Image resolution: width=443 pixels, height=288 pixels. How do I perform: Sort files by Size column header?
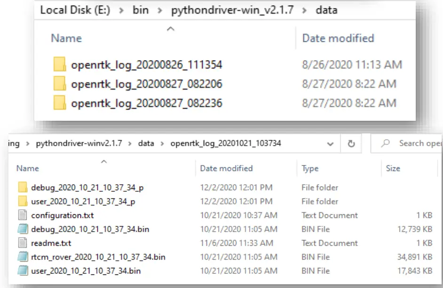click(393, 168)
